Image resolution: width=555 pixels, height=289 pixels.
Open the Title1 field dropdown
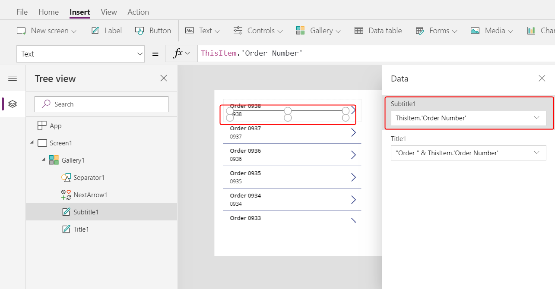[468, 153]
